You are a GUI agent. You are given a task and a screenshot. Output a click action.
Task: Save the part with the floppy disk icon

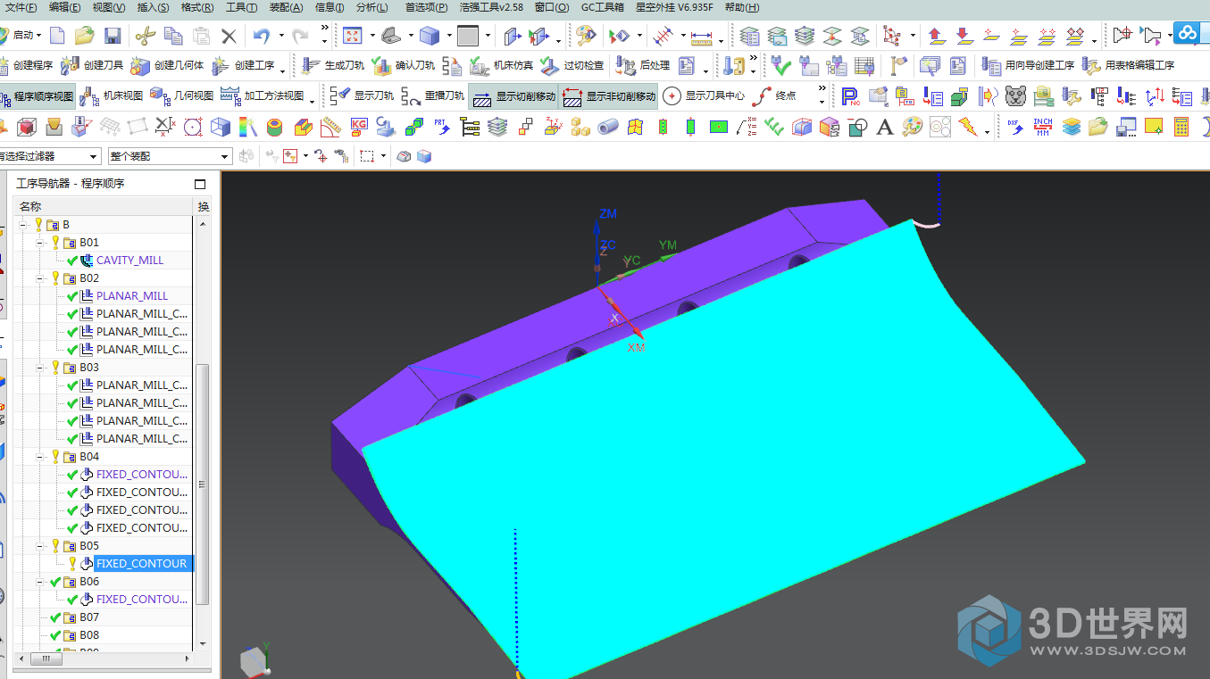(113, 36)
